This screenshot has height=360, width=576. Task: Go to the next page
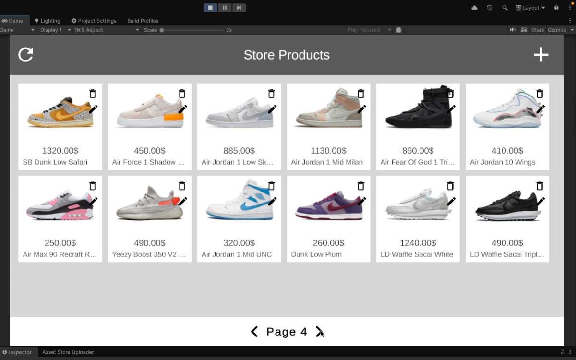click(319, 332)
